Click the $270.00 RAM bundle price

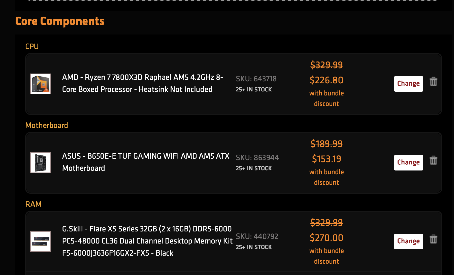click(327, 238)
